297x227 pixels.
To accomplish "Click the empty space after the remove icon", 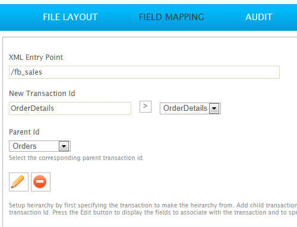I will [159, 182].
